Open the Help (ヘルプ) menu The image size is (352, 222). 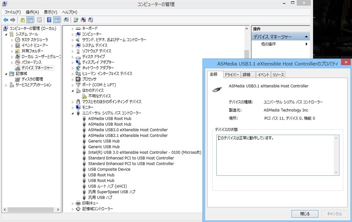tap(69, 12)
